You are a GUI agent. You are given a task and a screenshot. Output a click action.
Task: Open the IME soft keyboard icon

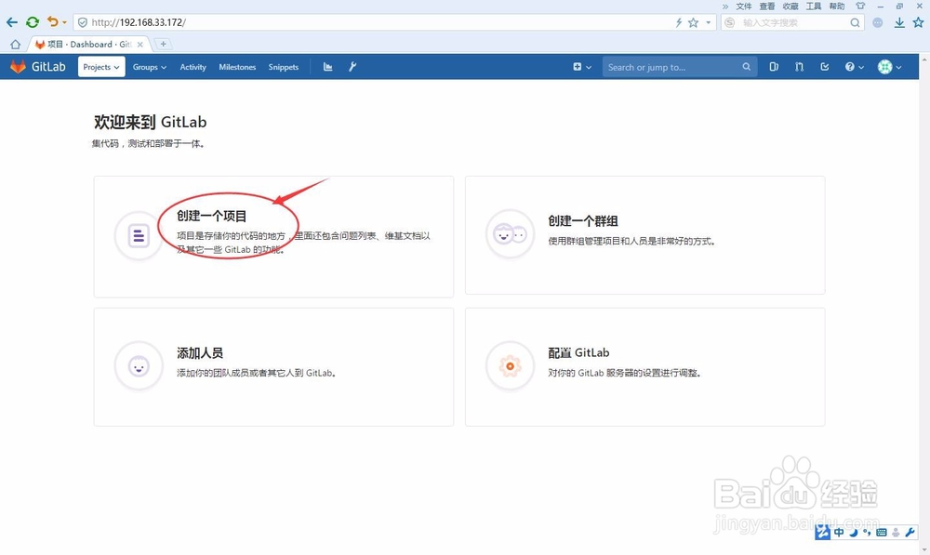tap(882, 532)
